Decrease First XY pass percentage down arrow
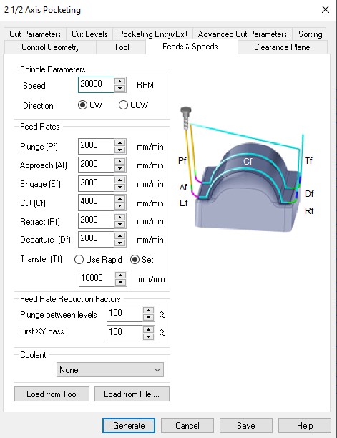337x438 pixels. pos(149,336)
